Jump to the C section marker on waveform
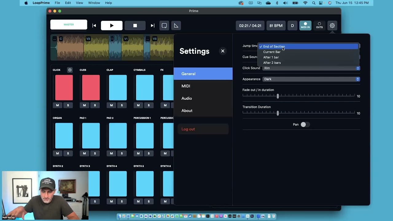This screenshot has width=393, height=221. [x=61, y=39]
